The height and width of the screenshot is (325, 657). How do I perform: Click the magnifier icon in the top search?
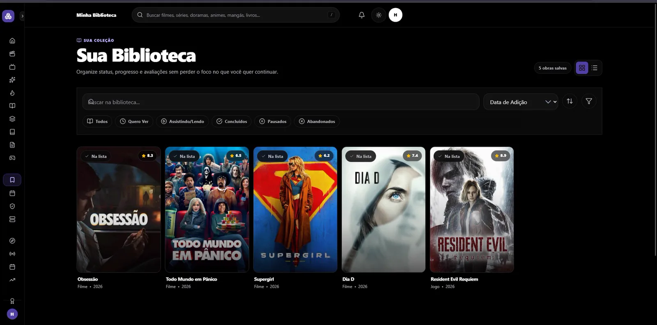pos(140,15)
